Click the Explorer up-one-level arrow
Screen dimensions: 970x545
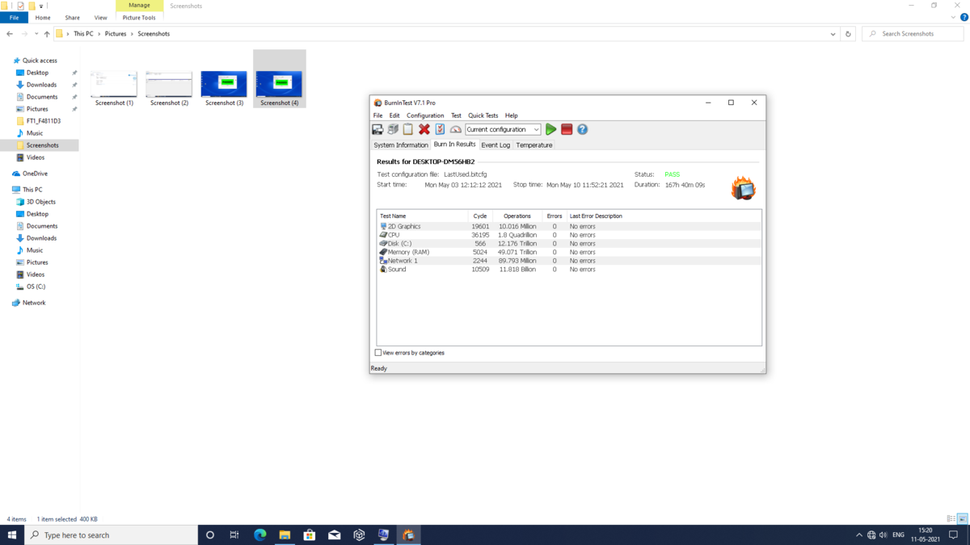(x=47, y=34)
